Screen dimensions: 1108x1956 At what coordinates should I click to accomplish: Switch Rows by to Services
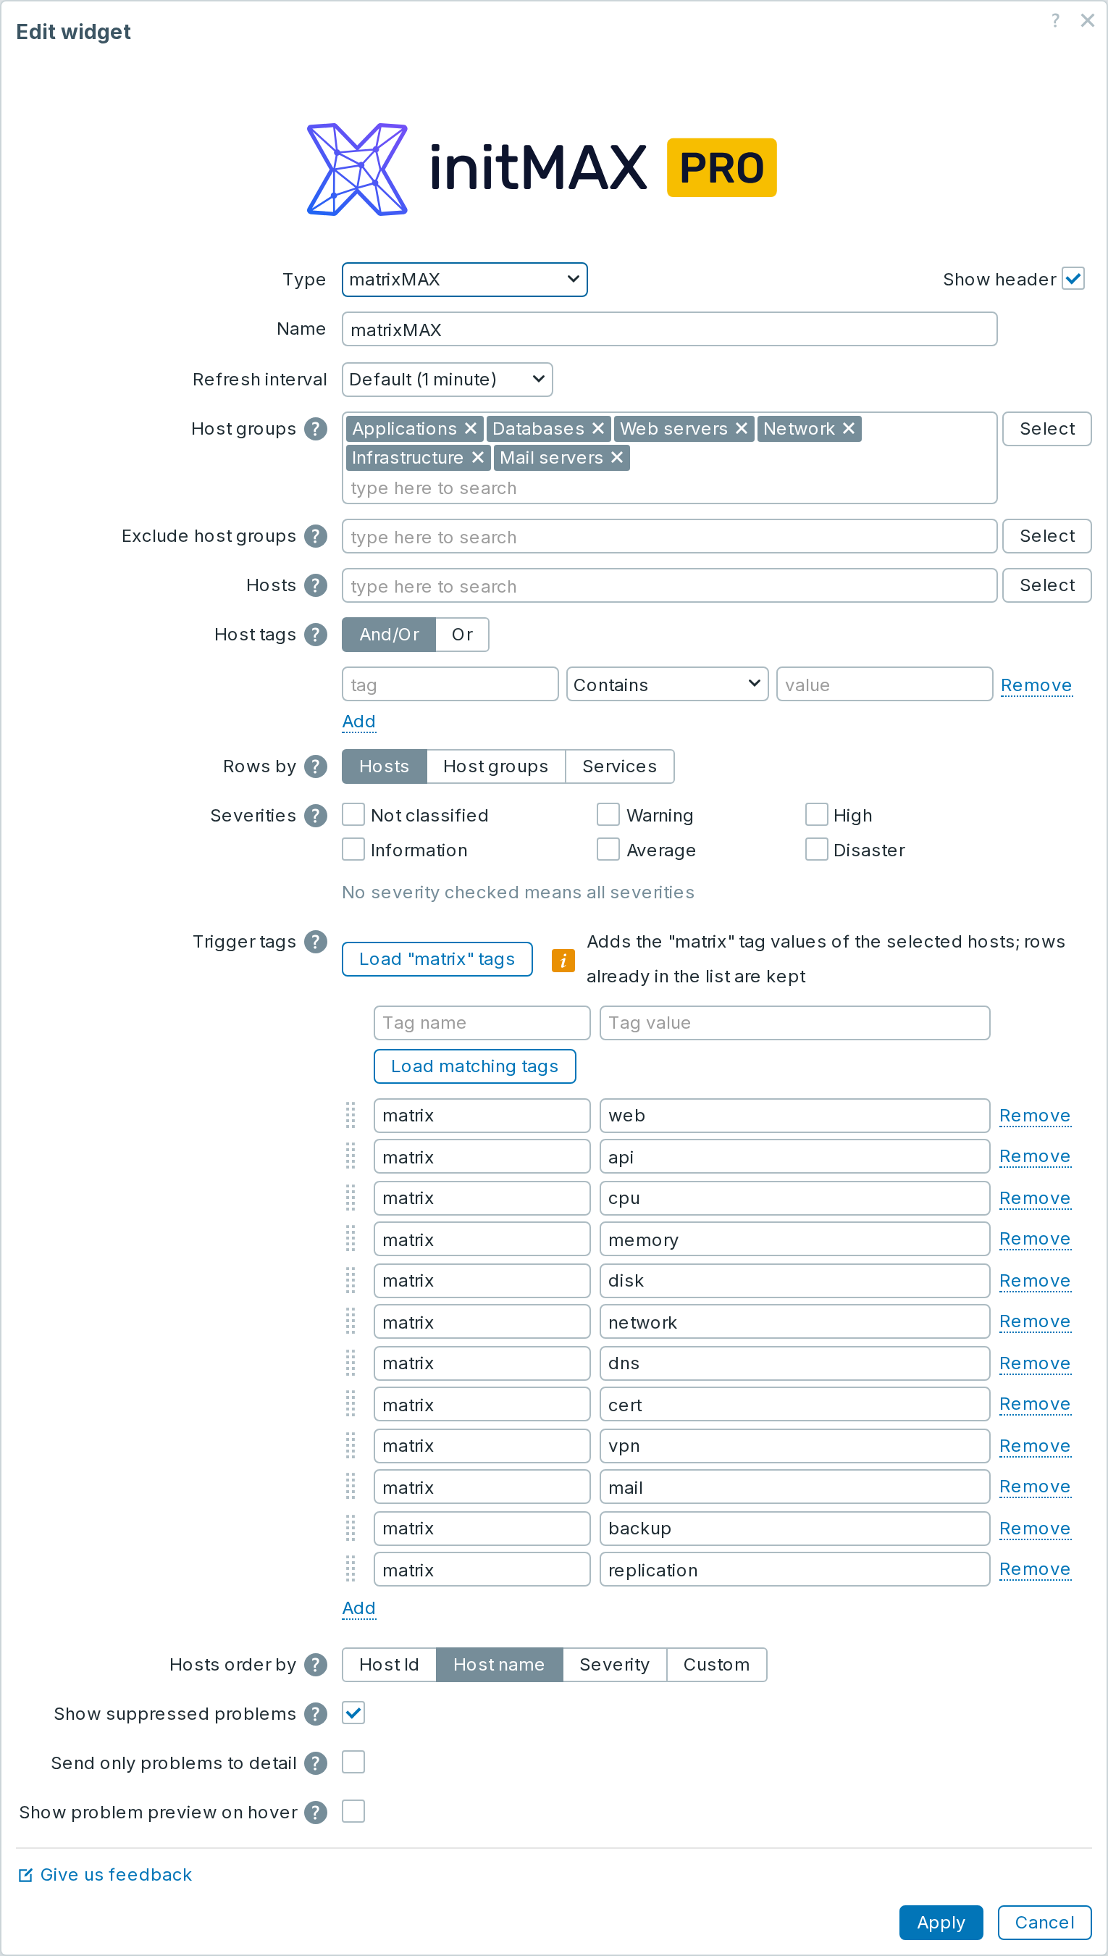pos(619,766)
